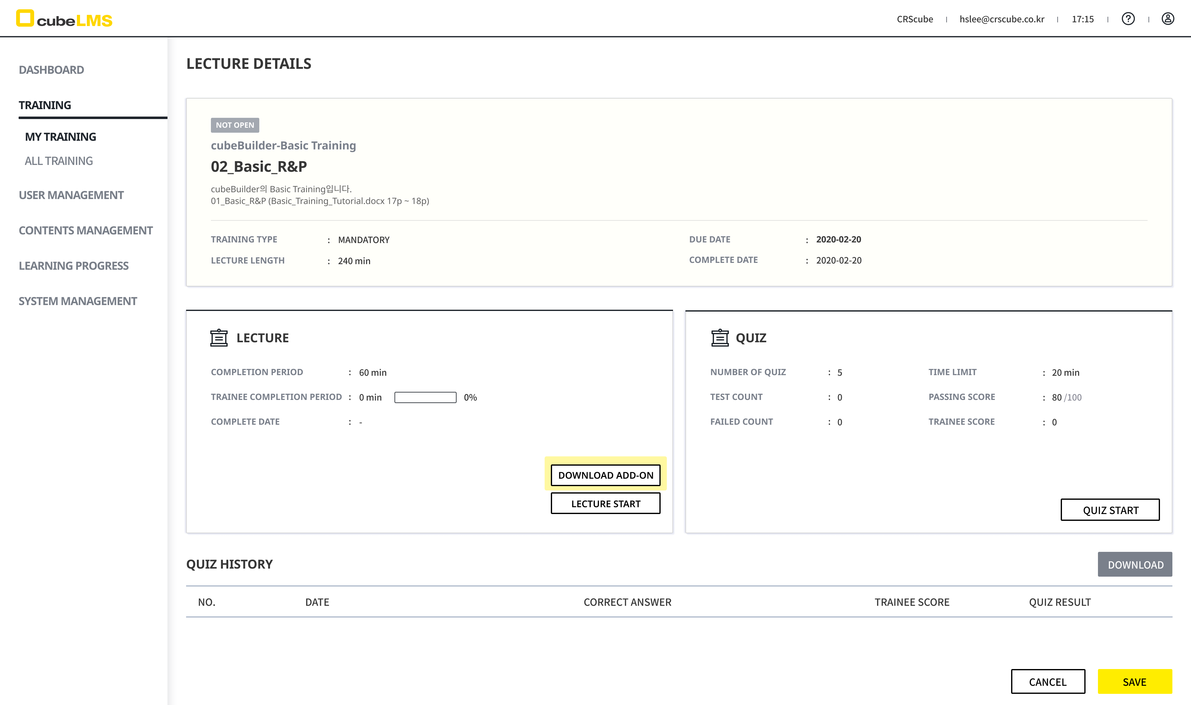Click the Cancel button
This screenshot has width=1191, height=705.
[x=1047, y=682]
